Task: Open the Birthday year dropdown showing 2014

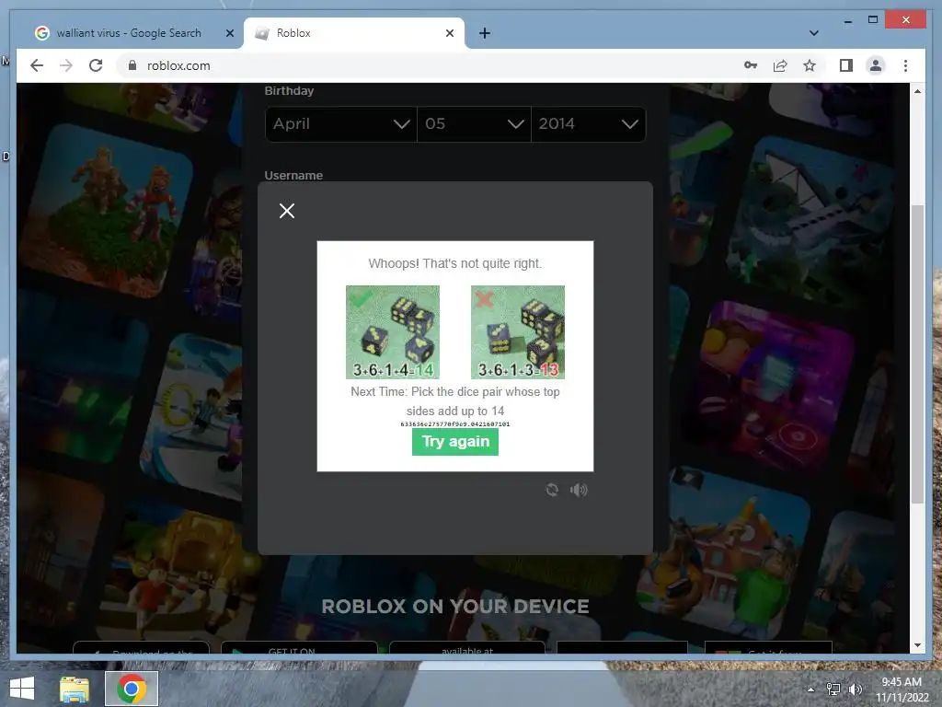Action: click(588, 124)
